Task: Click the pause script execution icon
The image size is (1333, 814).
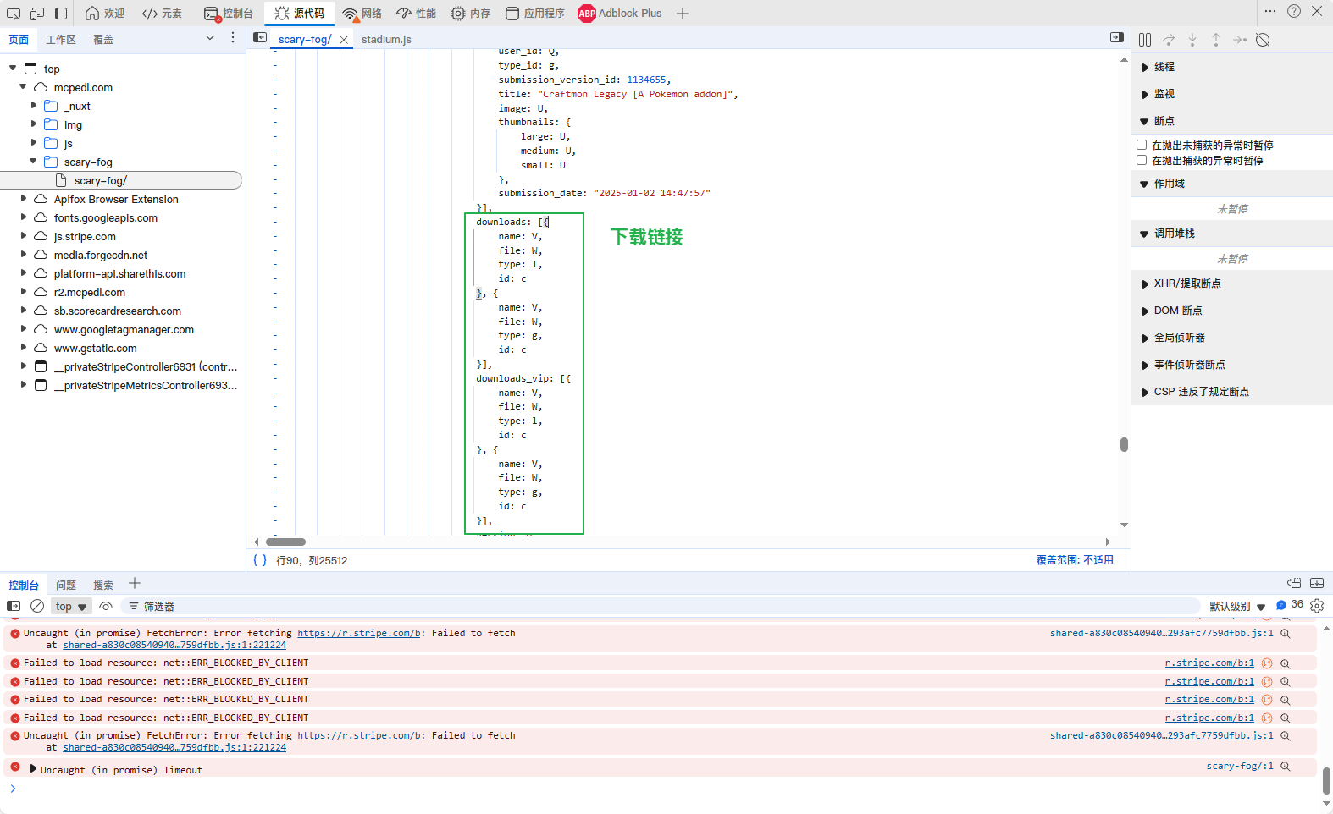Action: click(1145, 40)
